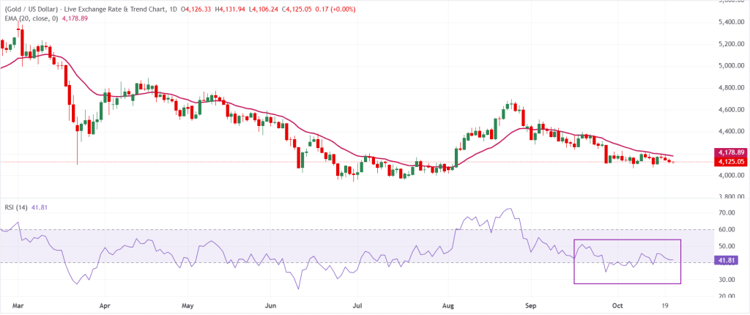Open the EMA (20, close, 0) indicator legend

click(x=30, y=18)
